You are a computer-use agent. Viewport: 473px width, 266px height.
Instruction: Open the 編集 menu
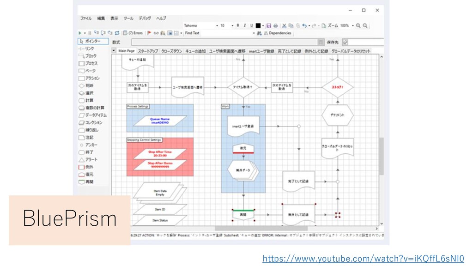101,18
